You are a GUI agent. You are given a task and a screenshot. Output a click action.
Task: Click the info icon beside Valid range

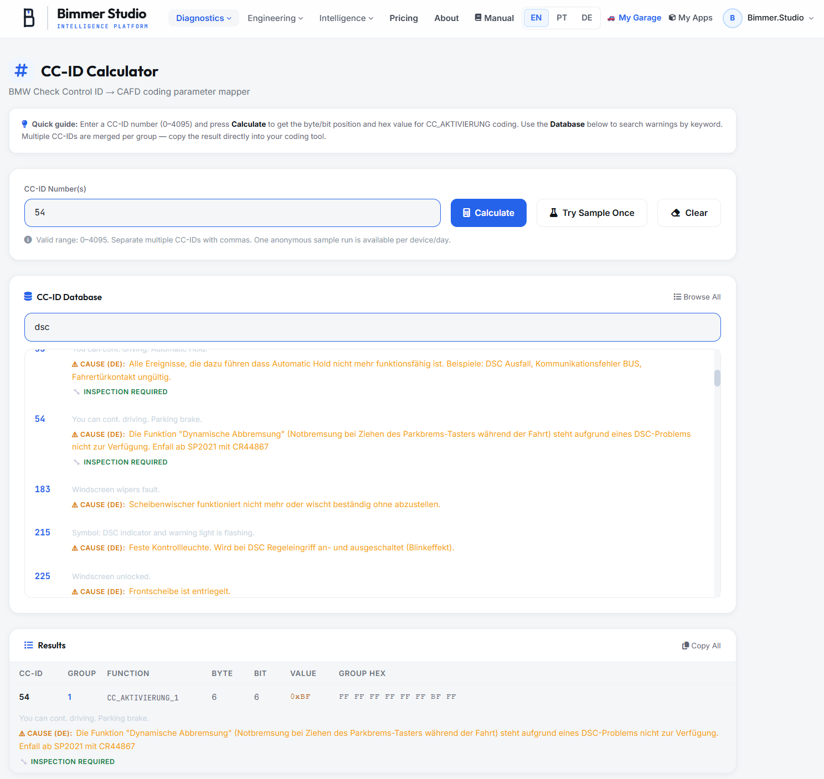28,240
